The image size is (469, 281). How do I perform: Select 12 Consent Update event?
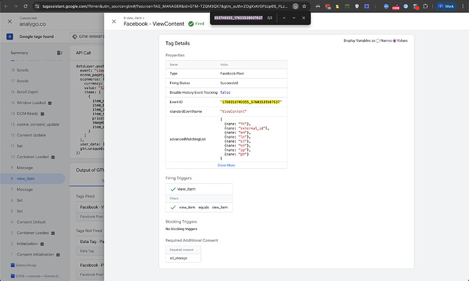click(x=33, y=135)
